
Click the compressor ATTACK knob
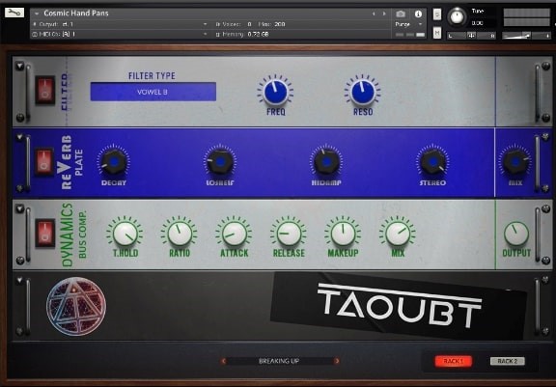[234, 234]
